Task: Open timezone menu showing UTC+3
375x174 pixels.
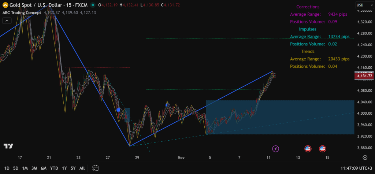Action: pyautogui.click(x=354, y=168)
